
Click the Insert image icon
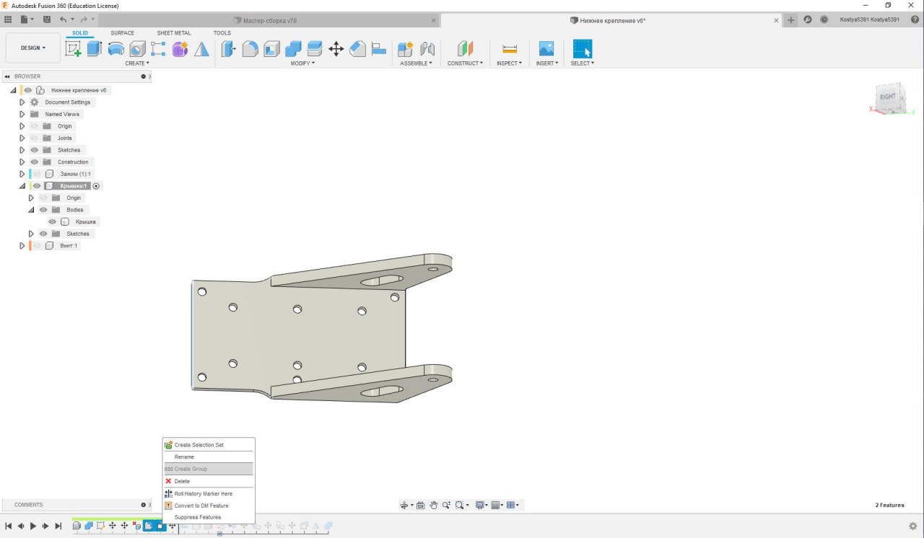(546, 49)
